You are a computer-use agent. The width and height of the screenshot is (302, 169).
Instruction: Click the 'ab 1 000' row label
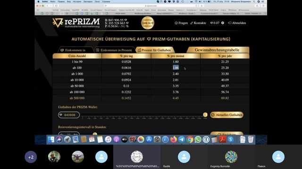pos(77,74)
